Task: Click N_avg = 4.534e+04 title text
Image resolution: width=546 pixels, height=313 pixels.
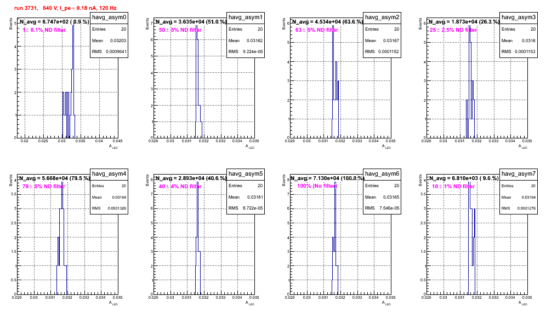Action: pos(327,21)
